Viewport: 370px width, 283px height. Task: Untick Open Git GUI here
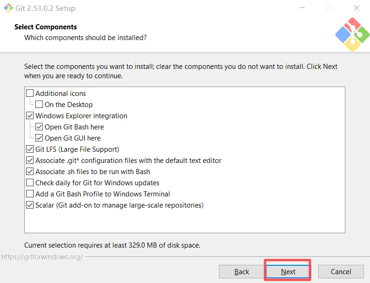coord(40,138)
